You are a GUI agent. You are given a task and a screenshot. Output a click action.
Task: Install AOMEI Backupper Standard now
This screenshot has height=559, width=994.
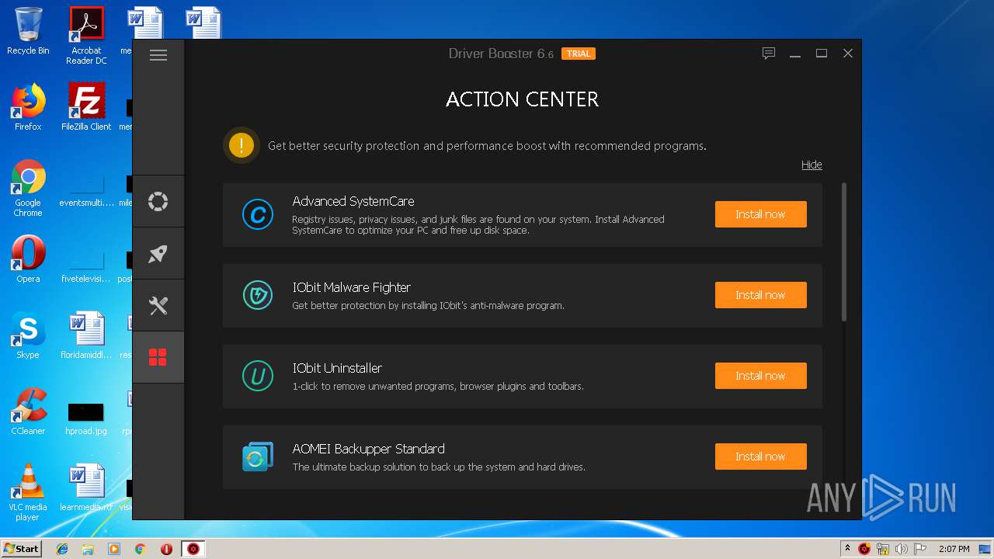pyautogui.click(x=761, y=457)
